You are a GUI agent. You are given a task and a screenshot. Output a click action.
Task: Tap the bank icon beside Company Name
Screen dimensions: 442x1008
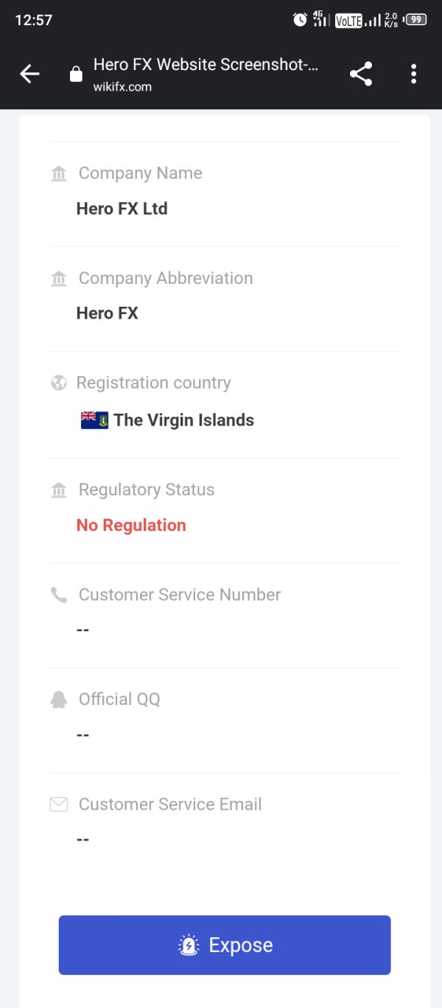pyautogui.click(x=59, y=174)
